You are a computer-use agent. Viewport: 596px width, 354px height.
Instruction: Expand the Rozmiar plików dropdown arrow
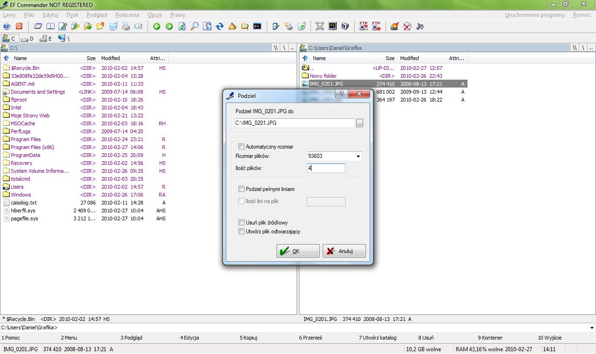358,157
